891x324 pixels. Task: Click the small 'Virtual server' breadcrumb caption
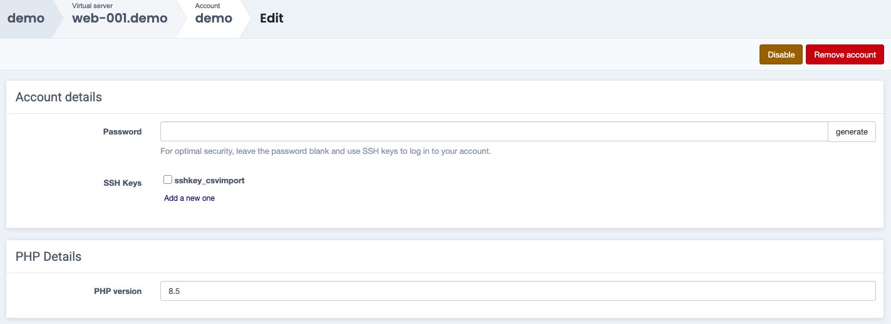point(92,6)
